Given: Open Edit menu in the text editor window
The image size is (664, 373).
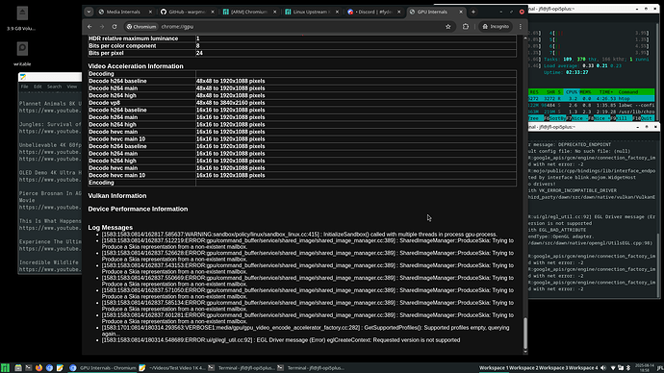Looking at the screenshot, I should tap(38, 87).
